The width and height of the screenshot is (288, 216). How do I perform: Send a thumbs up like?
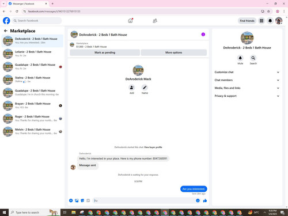point(205,200)
